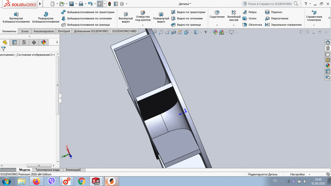This screenshot has width=331, height=186.
Task: Toggle the Section View in viewport toolbar
Action: [174, 32]
